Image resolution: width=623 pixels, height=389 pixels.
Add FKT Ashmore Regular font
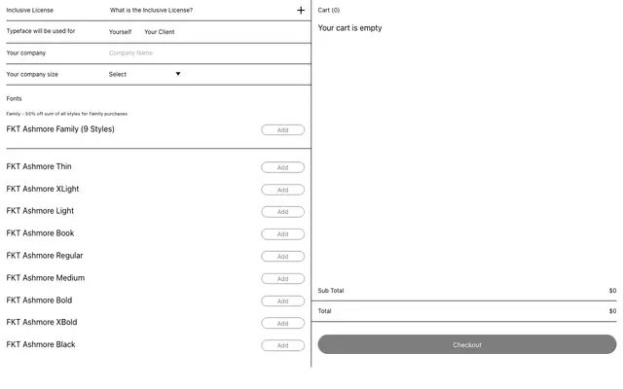(283, 257)
